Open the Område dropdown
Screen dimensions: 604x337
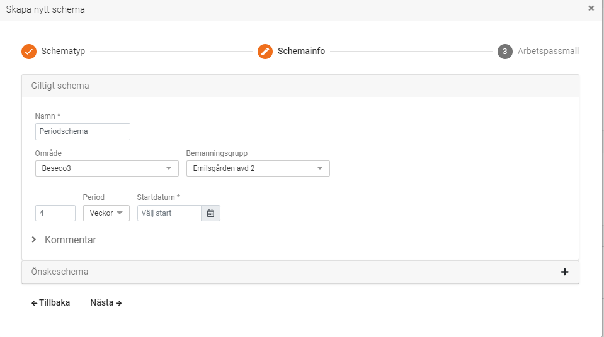pos(106,168)
